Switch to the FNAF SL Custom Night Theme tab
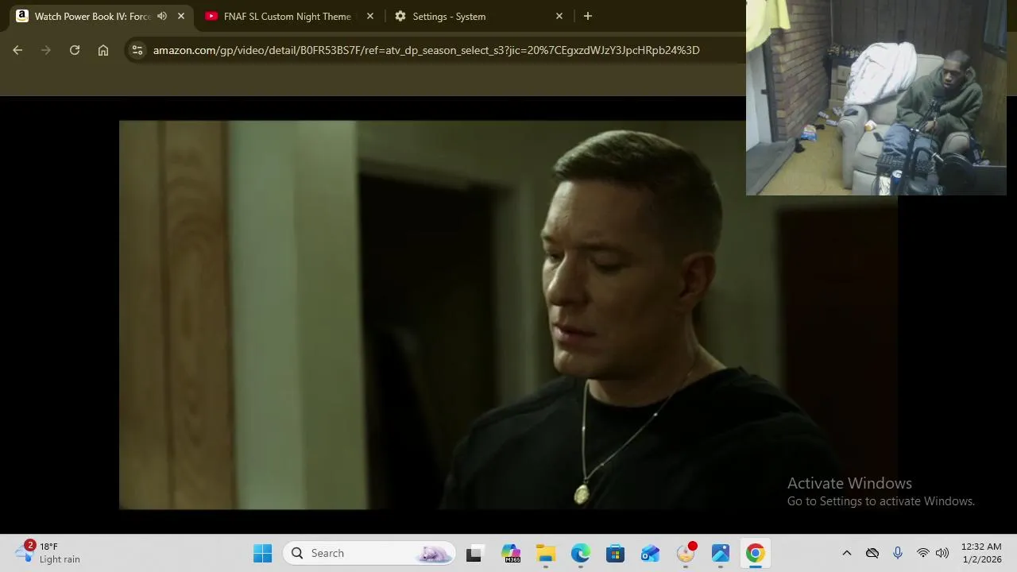 click(x=287, y=16)
